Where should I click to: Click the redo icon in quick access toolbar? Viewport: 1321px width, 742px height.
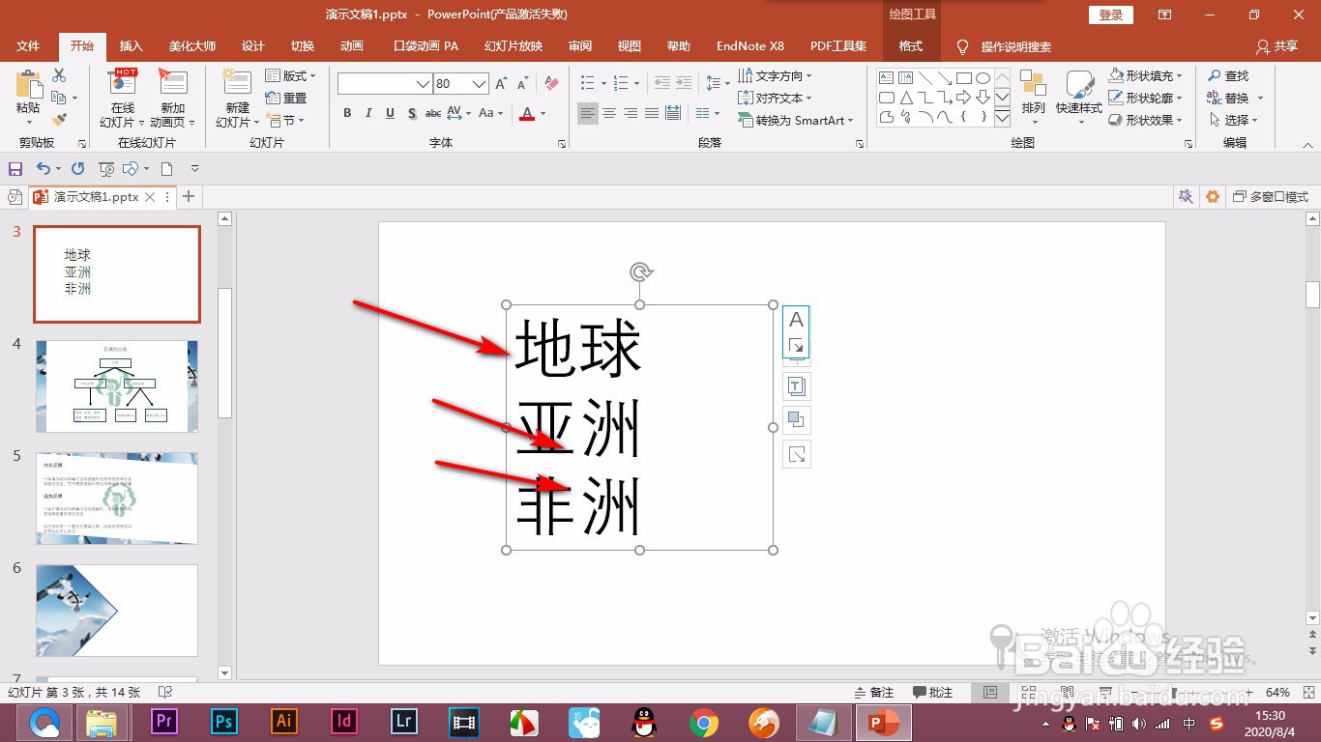pyautogui.click(x=77, y=169)
